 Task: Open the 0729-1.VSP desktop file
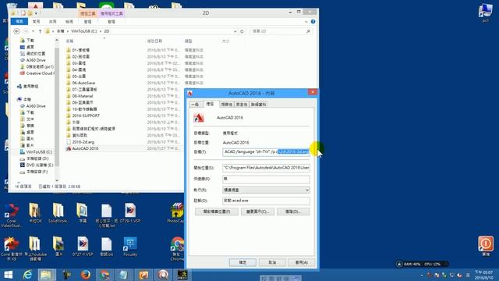click(130, 213)
